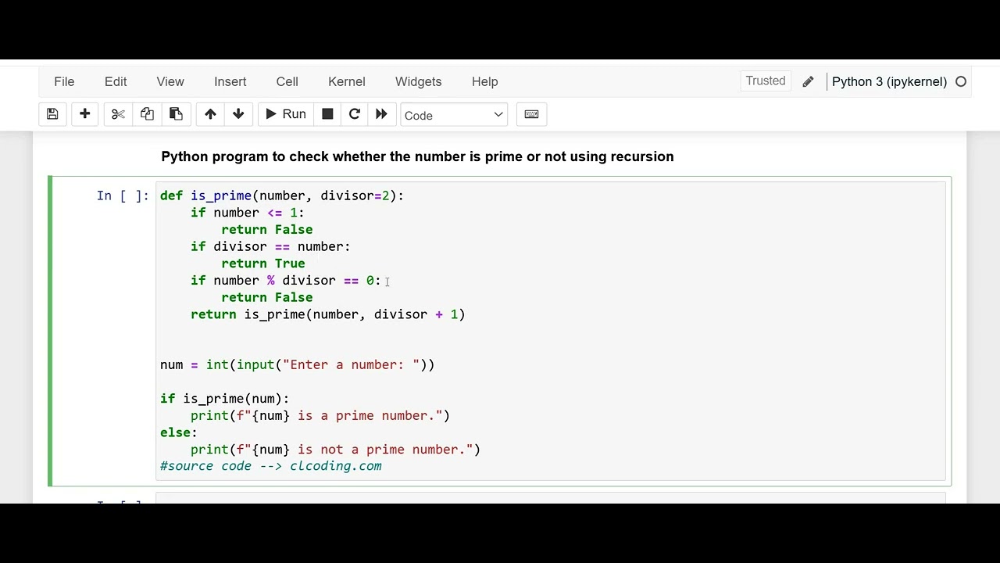The height and width of the screenshot is (563, 1000).
Task: Click the 'if divisor == number:' line
Action: [270, 246]
